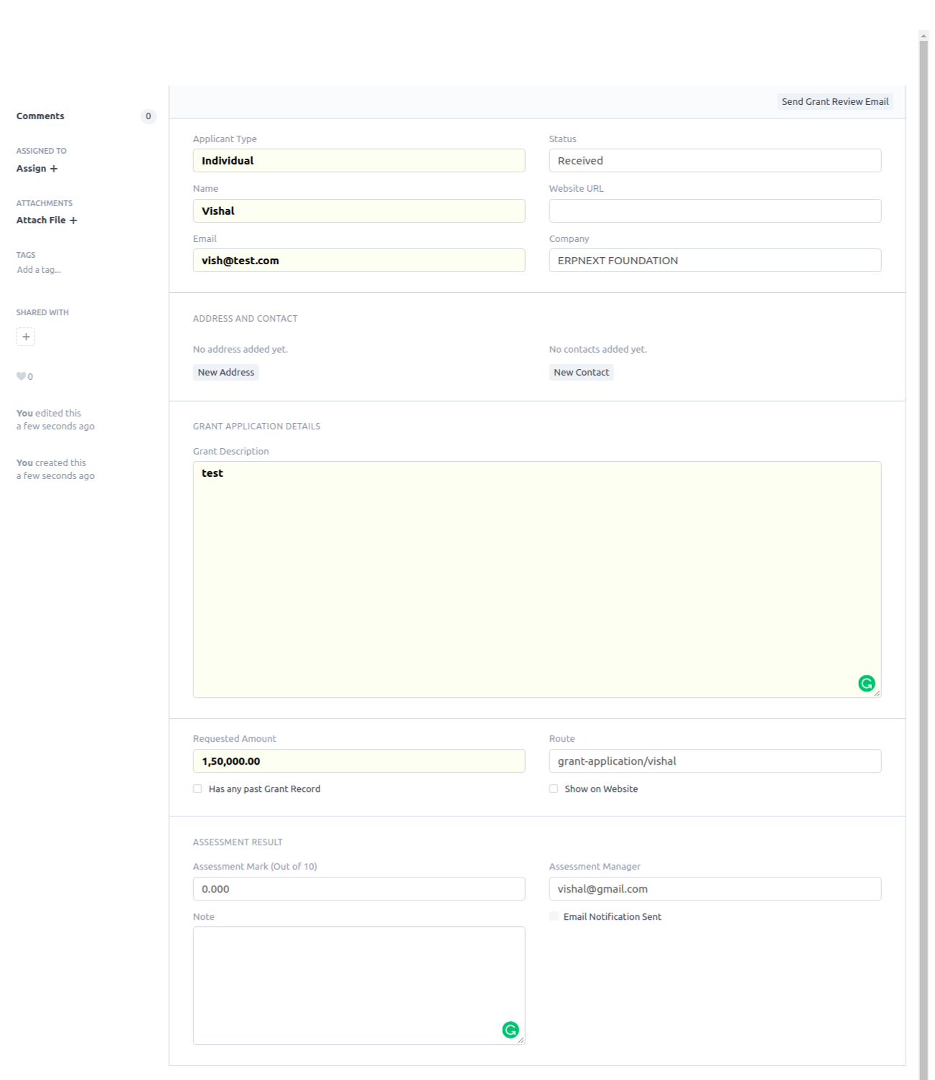
Task: Click the Shared With plus button
Action: 26,337
